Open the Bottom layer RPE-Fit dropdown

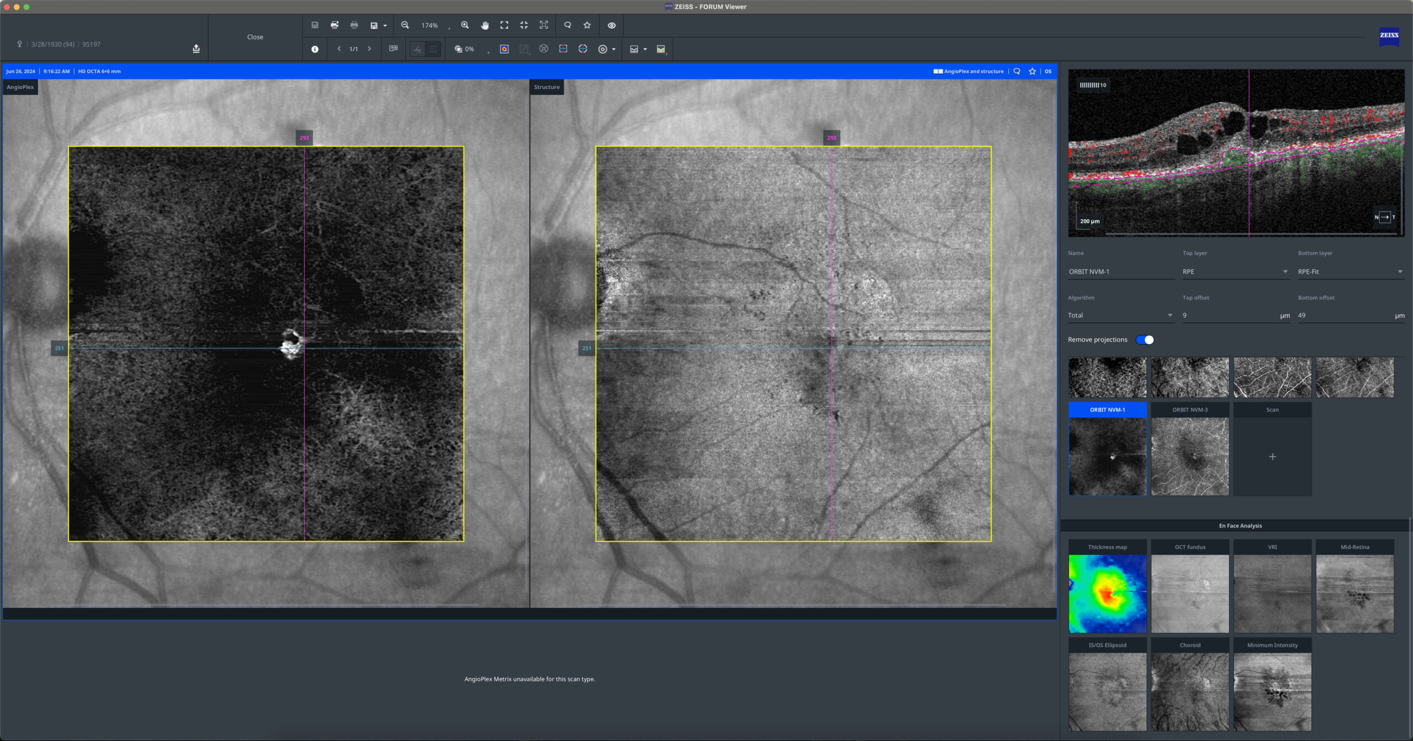(x=1351, y=271)
